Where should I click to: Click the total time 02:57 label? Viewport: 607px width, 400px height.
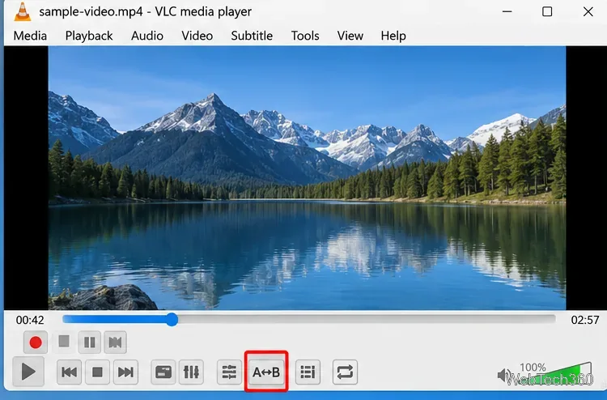pos(585,320)
